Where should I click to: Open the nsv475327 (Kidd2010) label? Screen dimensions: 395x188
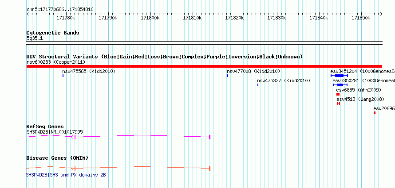pos(284,81)
